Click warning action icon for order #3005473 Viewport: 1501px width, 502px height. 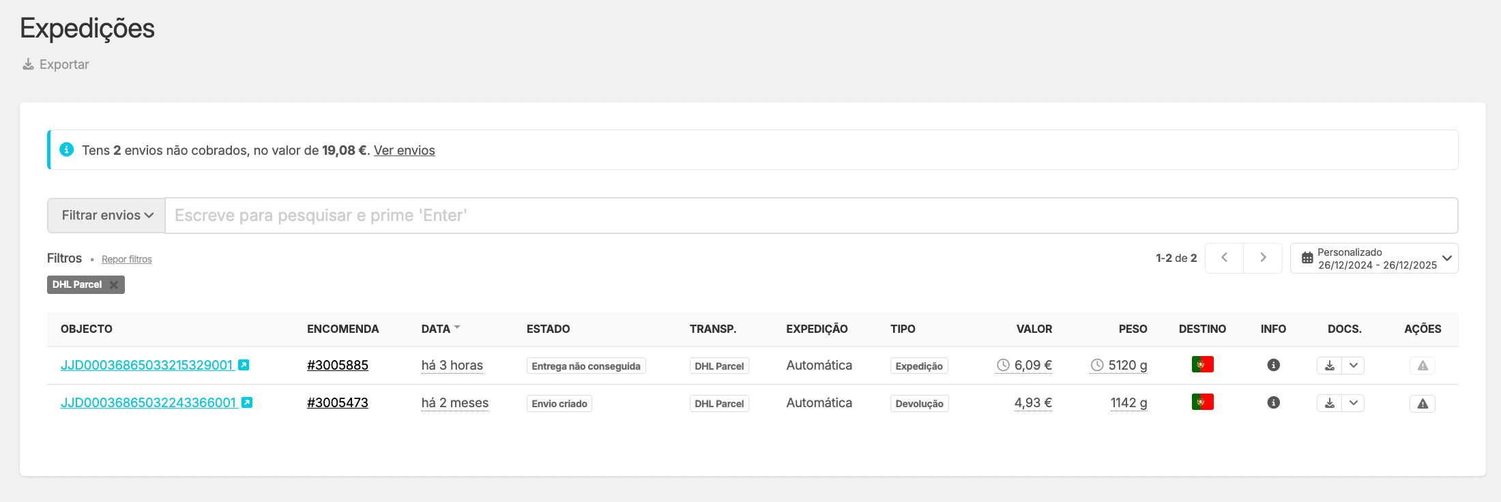pyautogui.click(x=1423, y=403)
